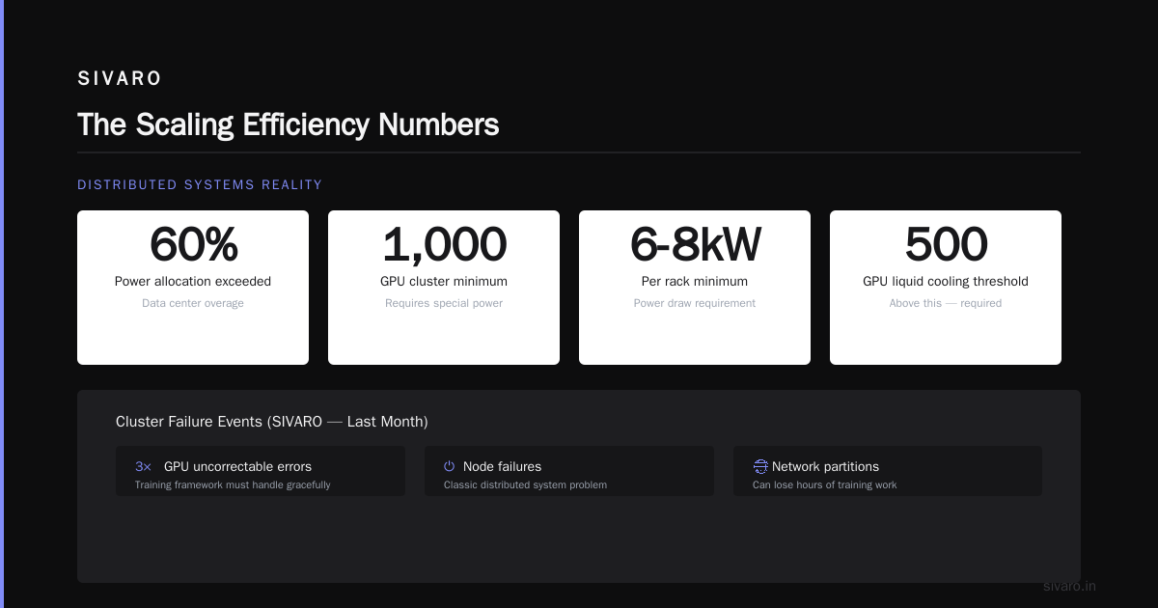Screen dimensions: 1158x608
Task: Select 'The Scaling Efficiency Numbers' heading
Action: click(288, 124)
